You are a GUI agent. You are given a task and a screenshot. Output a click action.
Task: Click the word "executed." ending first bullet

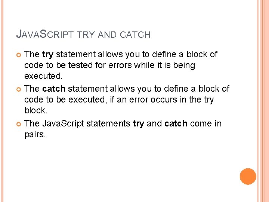click(x=43, y=76)
